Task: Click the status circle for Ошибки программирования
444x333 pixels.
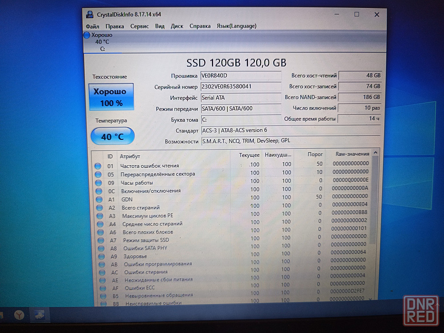Action: [102, 265]
